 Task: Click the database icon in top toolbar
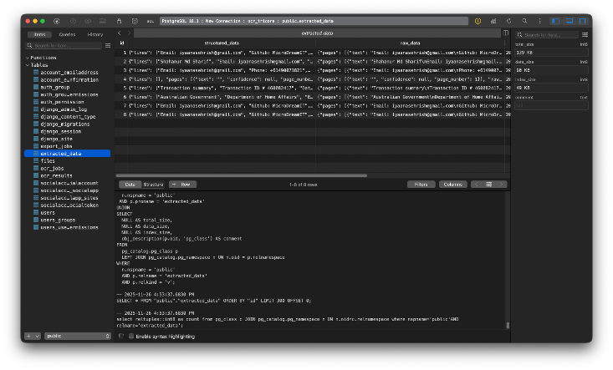134,20
